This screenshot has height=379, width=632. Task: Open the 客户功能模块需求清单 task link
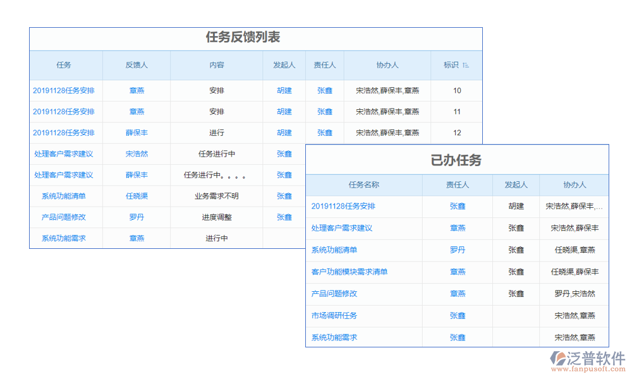point(349,272)
